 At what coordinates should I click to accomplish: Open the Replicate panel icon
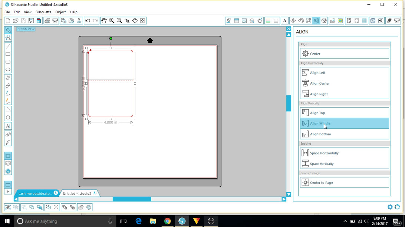pyautogui.click(x=324, y=21)
